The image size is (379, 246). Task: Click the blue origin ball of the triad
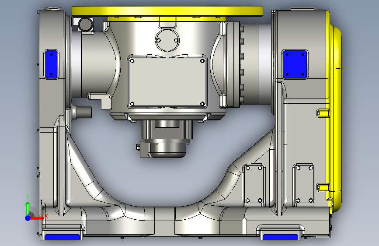28,218
